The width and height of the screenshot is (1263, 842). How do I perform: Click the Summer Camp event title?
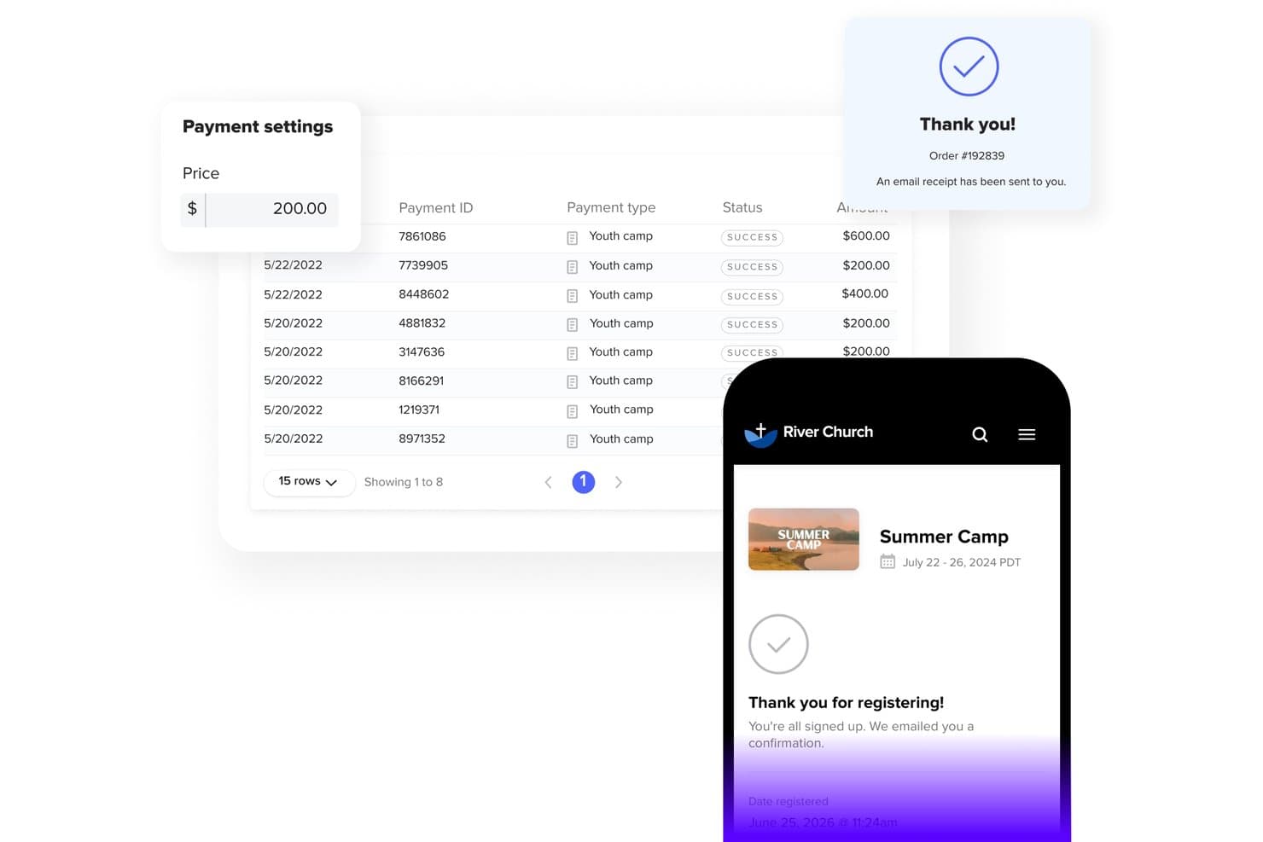pos(944,537)
